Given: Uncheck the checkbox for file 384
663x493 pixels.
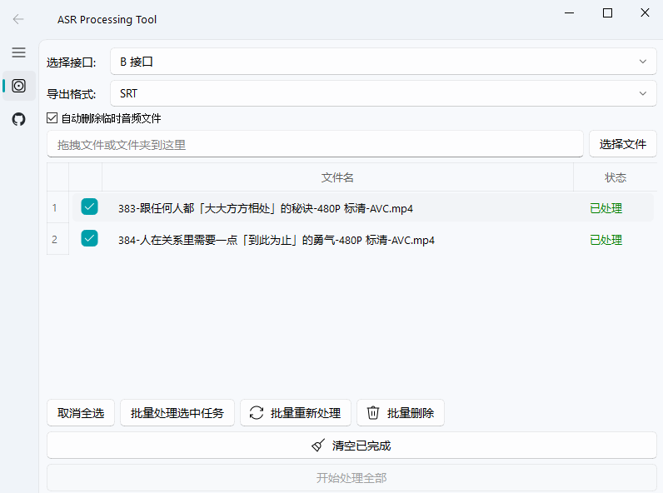Looking at the screenshot, I should click(90, 239).
